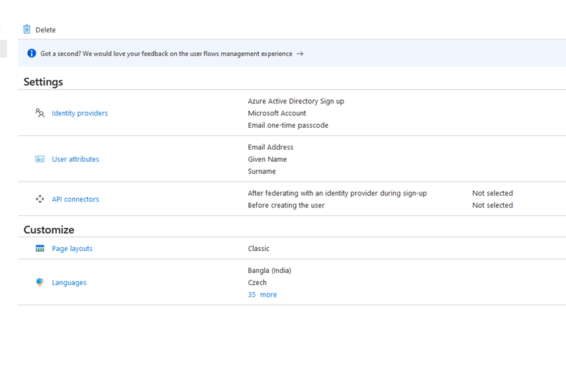566x371 pixels.
Task: Click 'Not selected' for After federating row
Action: (493, 193)
